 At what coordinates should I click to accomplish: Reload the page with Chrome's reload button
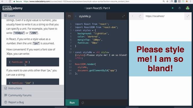coord(10,1)
